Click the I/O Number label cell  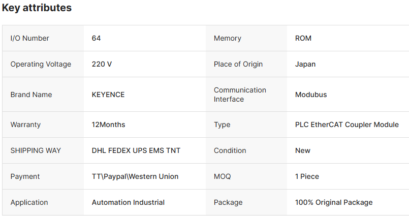point(29,38)
